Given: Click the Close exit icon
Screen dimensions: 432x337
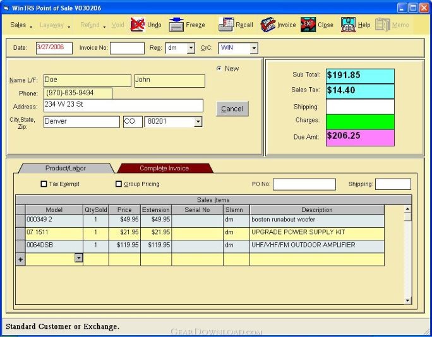Looking at the screenshot, I should pyautogui.click(x=308, y=25).
